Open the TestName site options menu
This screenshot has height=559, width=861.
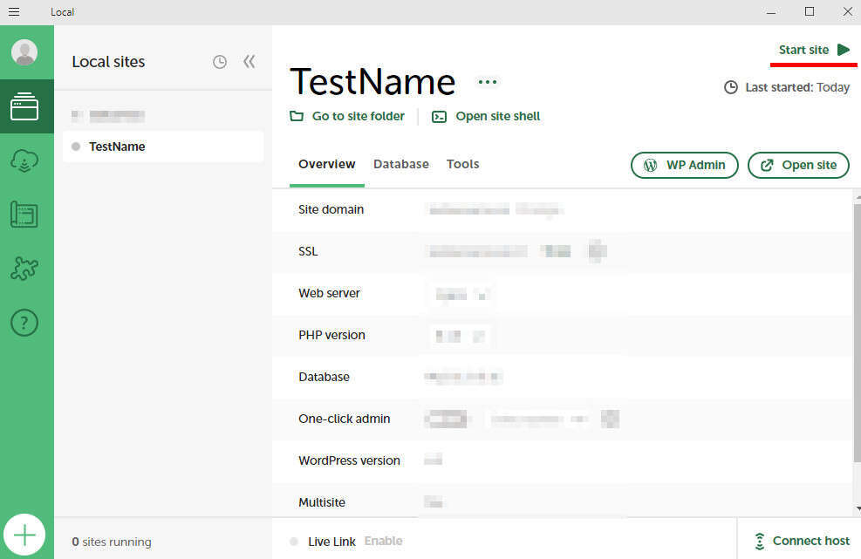[x=487, y=82]
